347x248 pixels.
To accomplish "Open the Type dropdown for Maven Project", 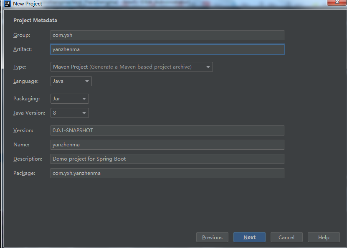I will click(132, 67).
